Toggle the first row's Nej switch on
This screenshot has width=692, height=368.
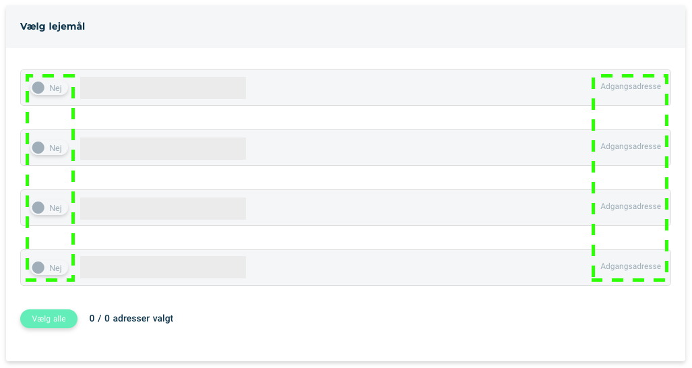(x=49, y=88)
